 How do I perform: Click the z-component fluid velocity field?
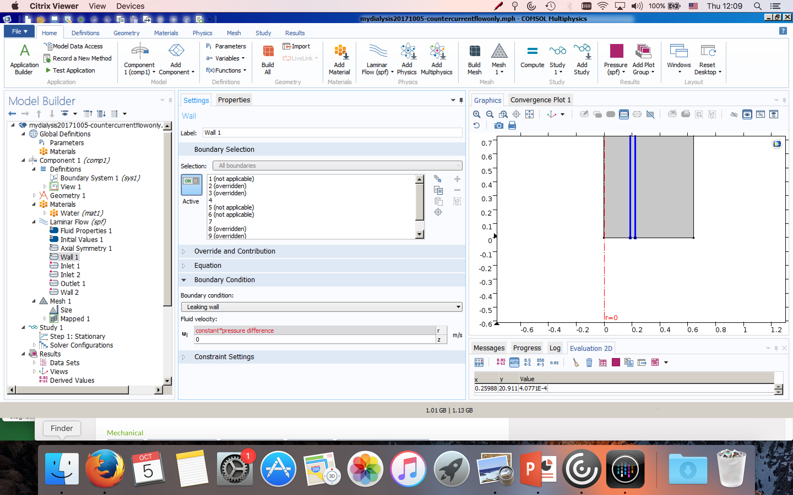click(x=314, y=340)
